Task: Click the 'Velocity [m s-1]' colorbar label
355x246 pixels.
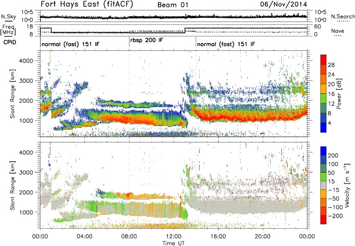Action: pyautogui.click(x=347, y=186)
